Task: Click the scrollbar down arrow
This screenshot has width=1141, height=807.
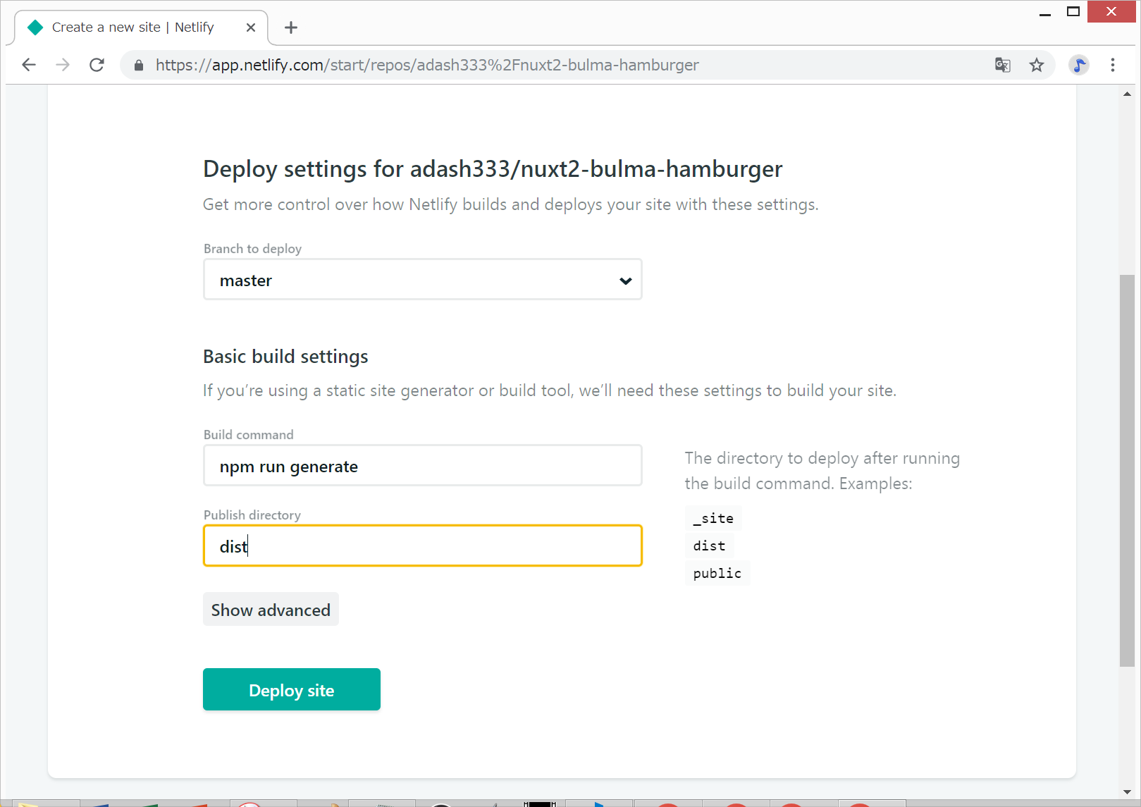Action: 1127,792
